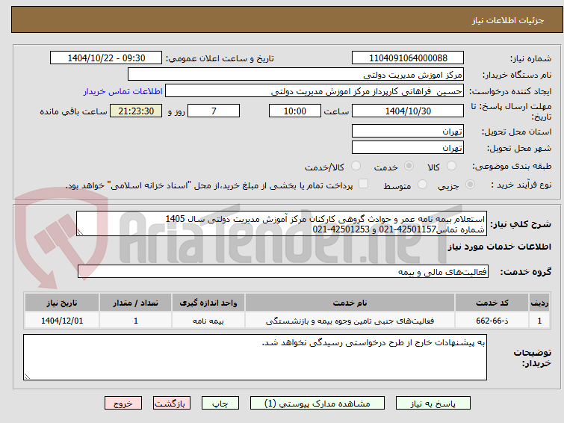The image size is (564, 423).
Task: Click the پاسخ به نیاز button
Action: click(x=433, y=404)
